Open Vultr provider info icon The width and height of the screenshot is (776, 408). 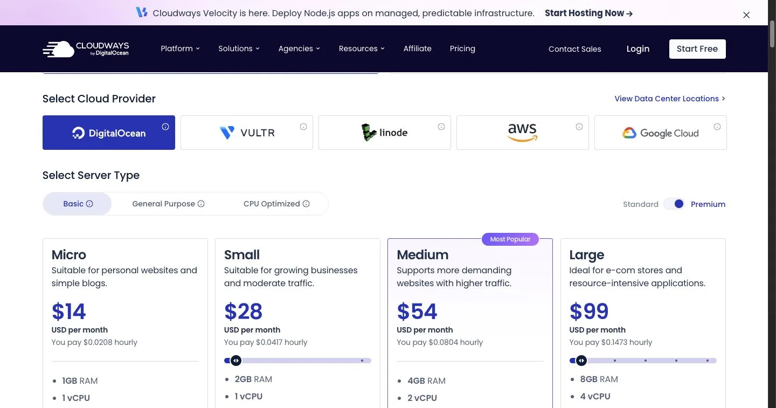pos(303,127)
